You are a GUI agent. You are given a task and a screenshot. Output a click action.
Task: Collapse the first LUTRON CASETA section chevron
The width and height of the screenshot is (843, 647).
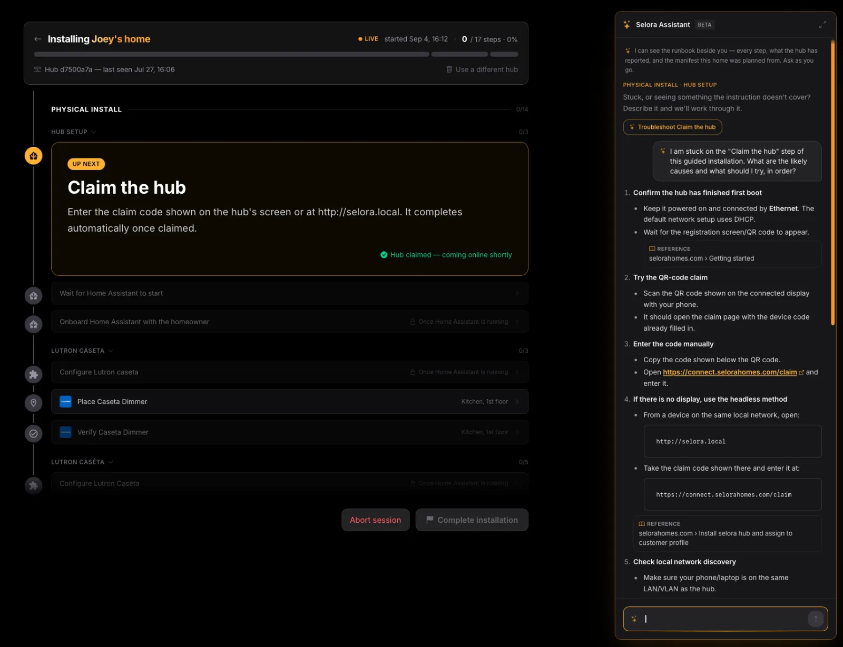click(111, 351)
